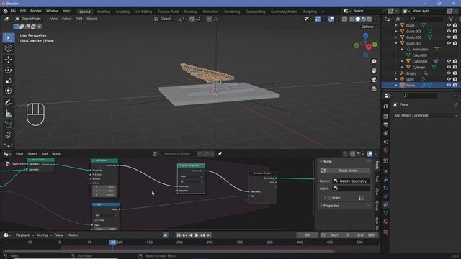461x259 pixels.
Task: Click the pin icon in node editor header
Action: pos(220,153)
